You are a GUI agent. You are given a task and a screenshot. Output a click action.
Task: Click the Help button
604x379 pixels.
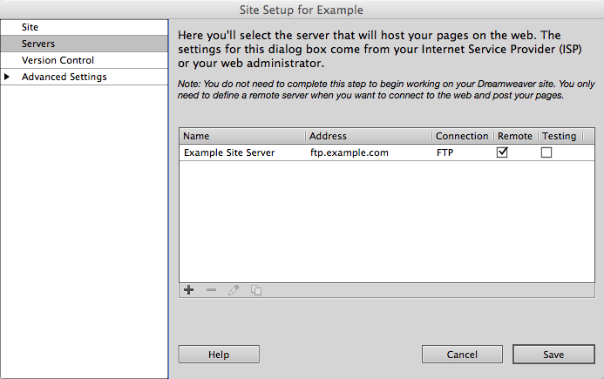tap(219, 355)
